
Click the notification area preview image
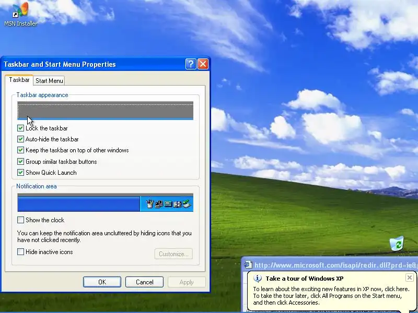[106, 202]
